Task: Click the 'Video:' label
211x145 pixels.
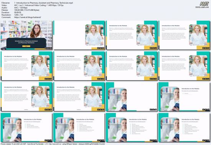Action: pos(4,5)
